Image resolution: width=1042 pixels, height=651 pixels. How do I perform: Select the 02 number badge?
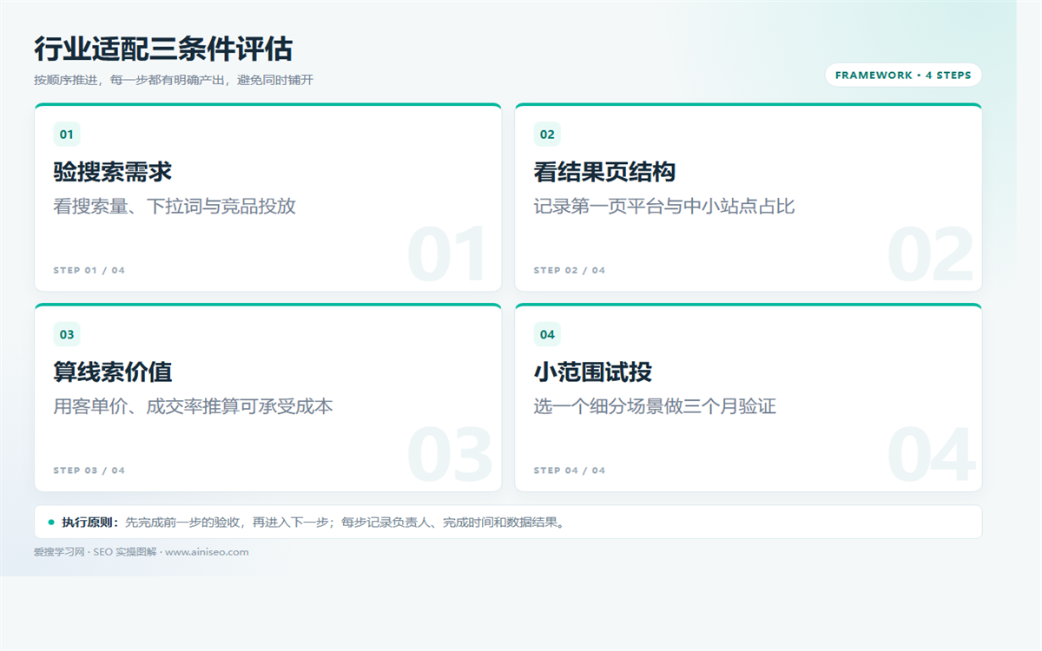(547, 135)
